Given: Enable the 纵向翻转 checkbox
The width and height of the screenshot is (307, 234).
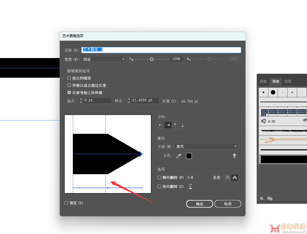Looking at the screenshot, I should (x=159, y=186).
